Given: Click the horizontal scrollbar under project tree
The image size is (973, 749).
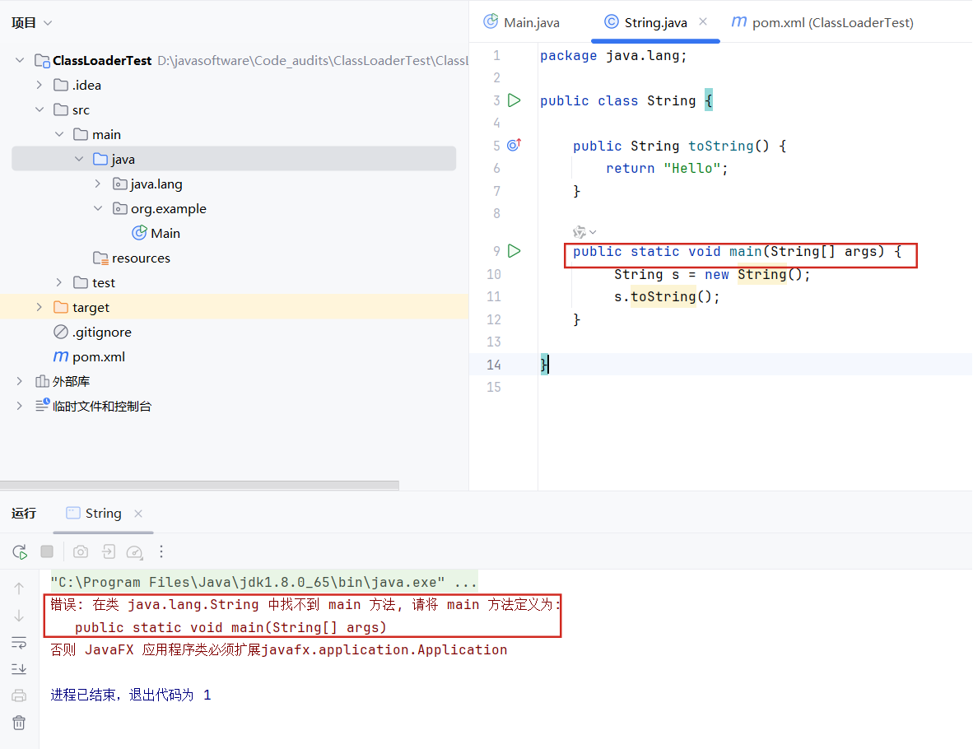Looking at the screenshot, I should 199,485.
